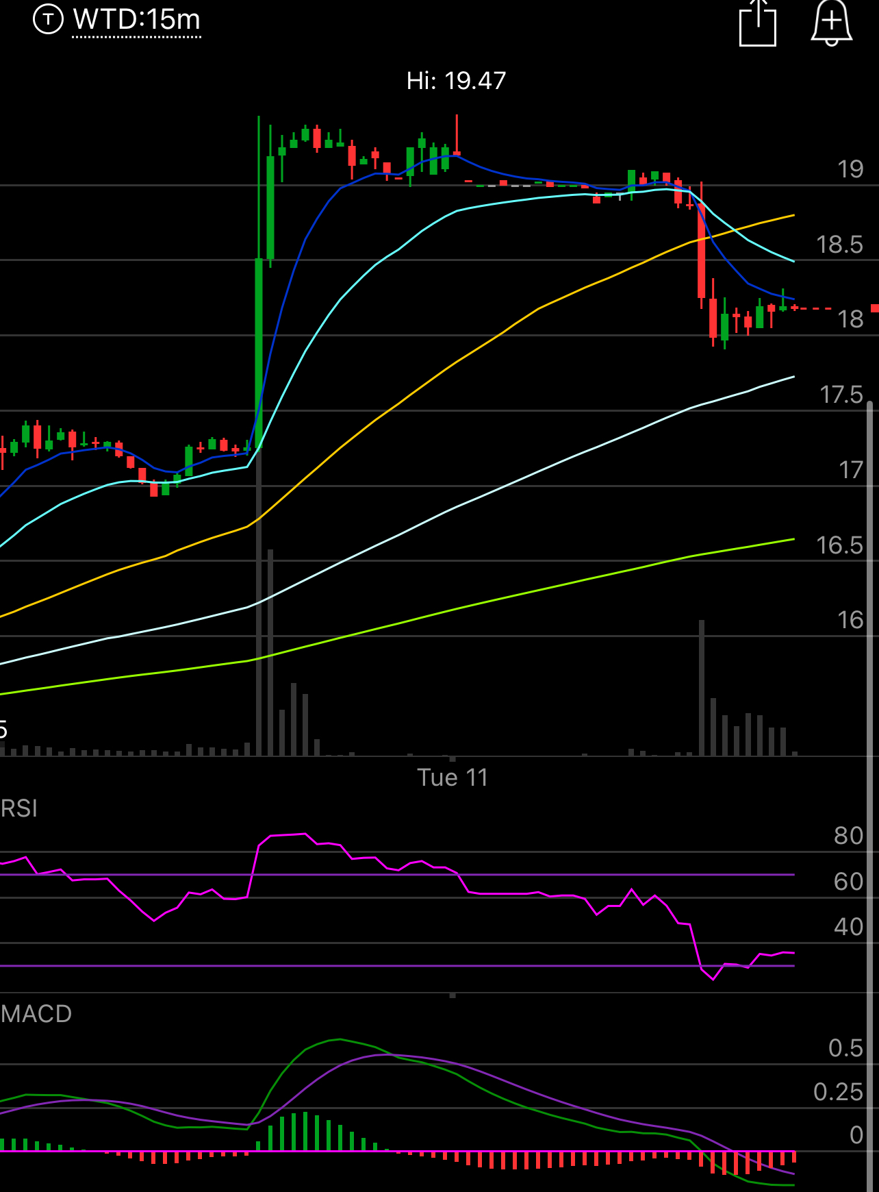
Task: Tap the circled T ticker icon
Action: pyautogui.click(x=48, y=19)
